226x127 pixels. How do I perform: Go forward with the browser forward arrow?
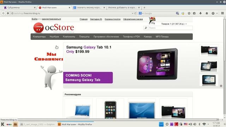point(8,13)
